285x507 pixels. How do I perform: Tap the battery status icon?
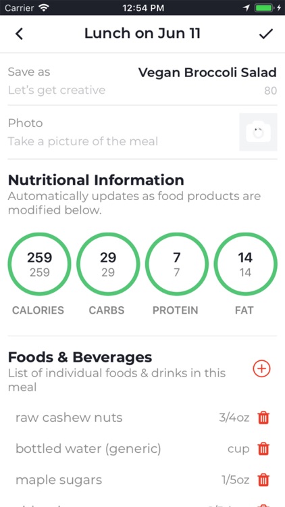263,7
